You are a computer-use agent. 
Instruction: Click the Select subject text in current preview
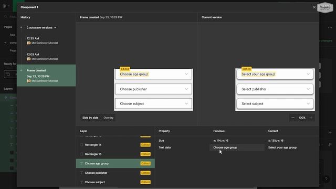pos(253,104)
